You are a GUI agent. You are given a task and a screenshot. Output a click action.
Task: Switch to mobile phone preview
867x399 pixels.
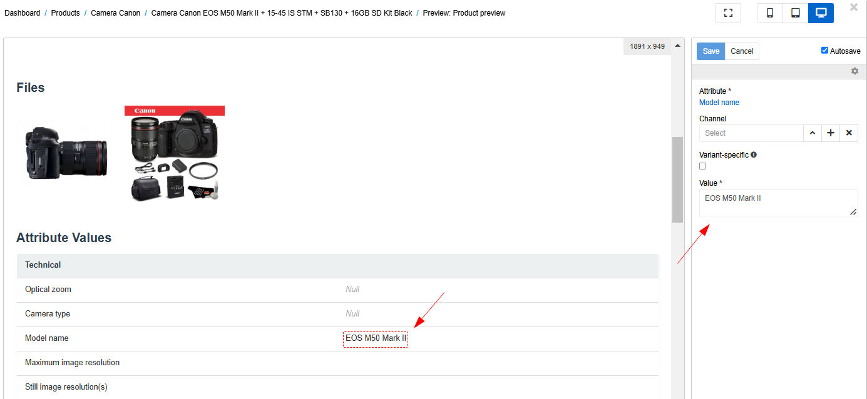770,13
